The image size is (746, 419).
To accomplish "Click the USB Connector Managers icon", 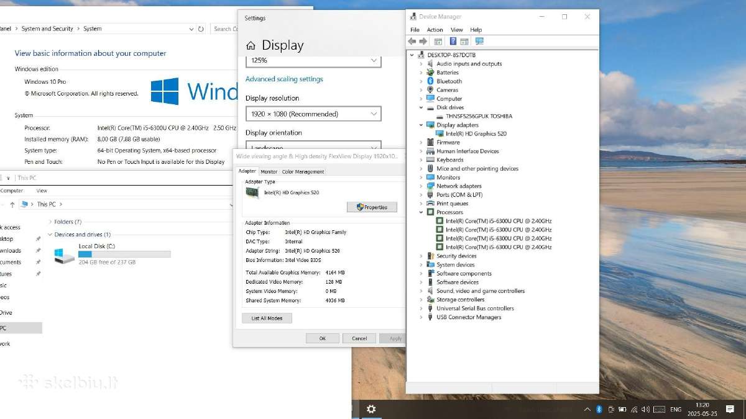I will point(430,317).
